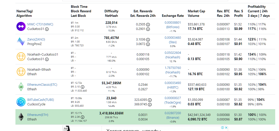Select Nicehash-Cuckatoo31 profitability 134%
Screen dimensions: 279x131
click(x=252, y=55)
